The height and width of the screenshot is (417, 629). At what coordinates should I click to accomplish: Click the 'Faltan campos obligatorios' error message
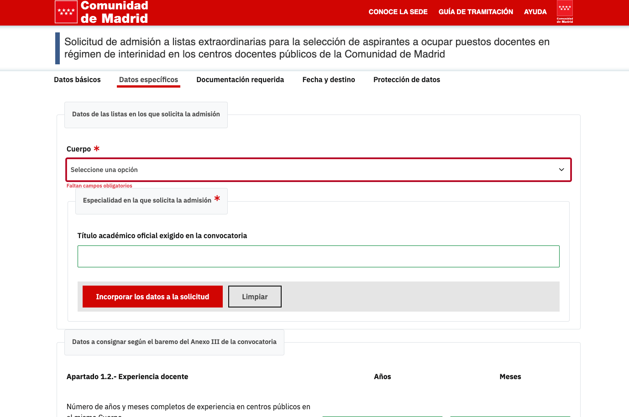(100, 186)
